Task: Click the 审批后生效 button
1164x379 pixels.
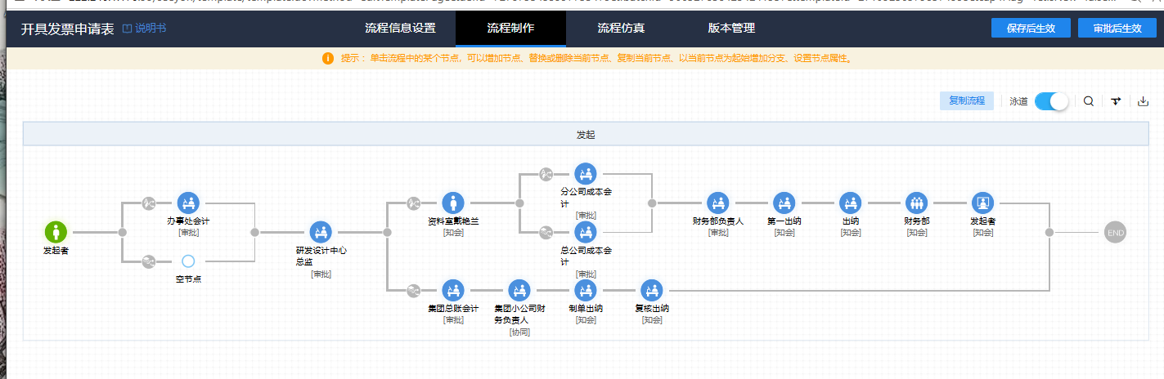Action: tap(1117, 28)
